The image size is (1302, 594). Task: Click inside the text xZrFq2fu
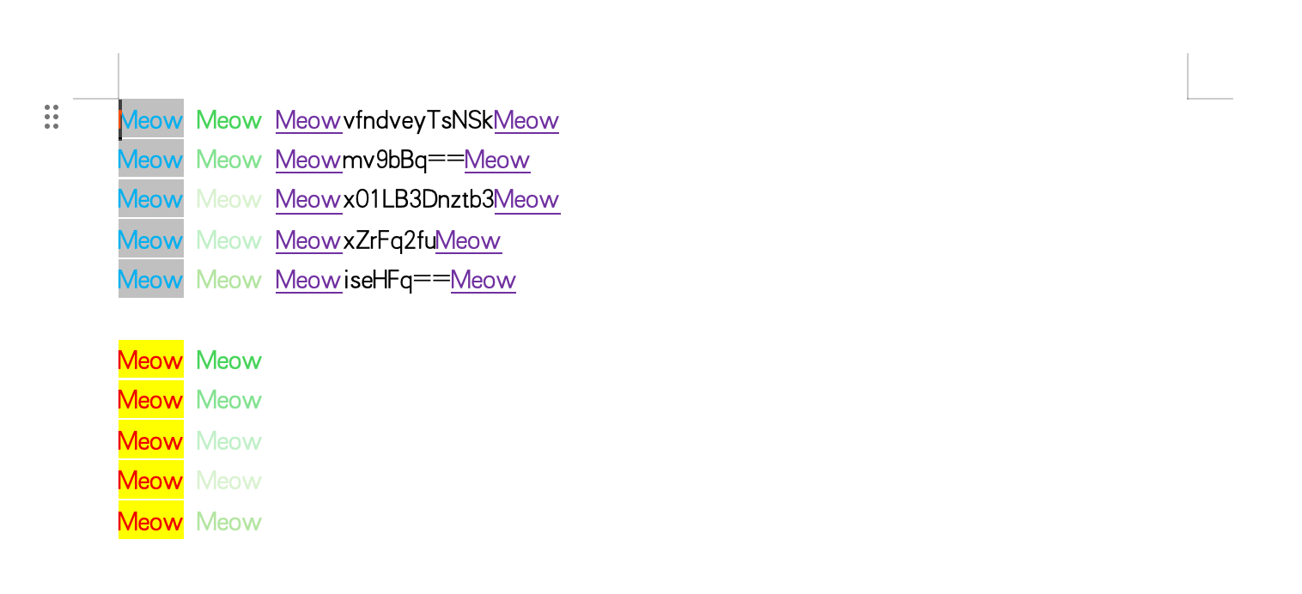tap(390, 241)
